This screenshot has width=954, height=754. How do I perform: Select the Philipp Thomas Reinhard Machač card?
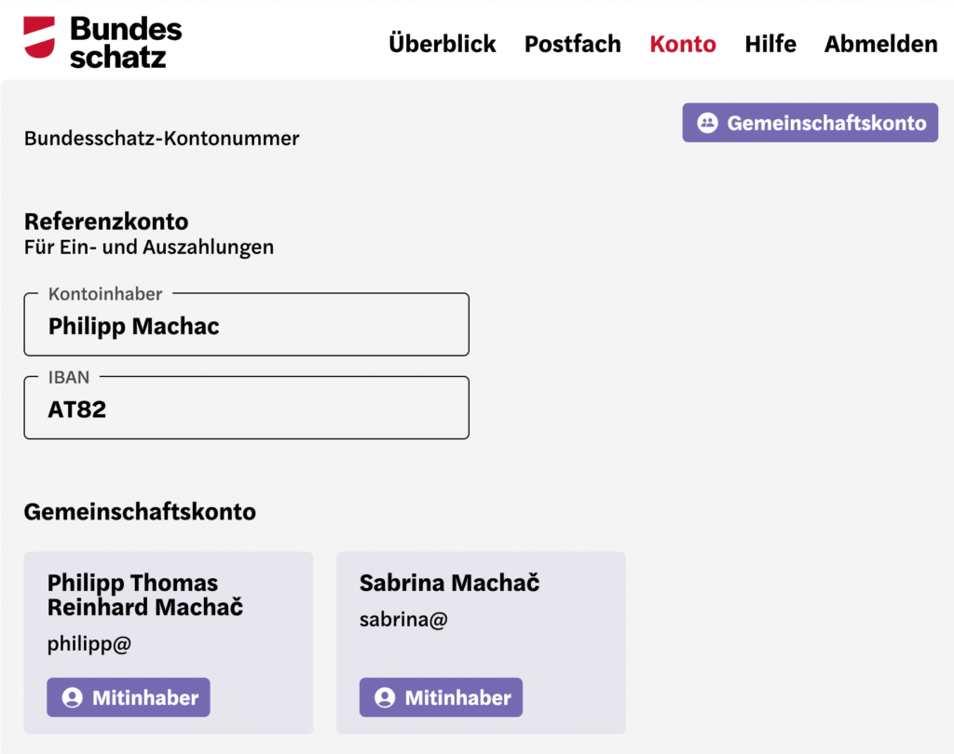168,642
